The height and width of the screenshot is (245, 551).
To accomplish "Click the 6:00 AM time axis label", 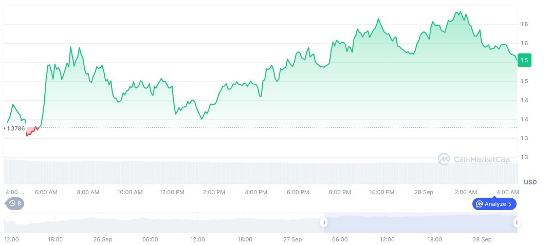I will point(46,192).
